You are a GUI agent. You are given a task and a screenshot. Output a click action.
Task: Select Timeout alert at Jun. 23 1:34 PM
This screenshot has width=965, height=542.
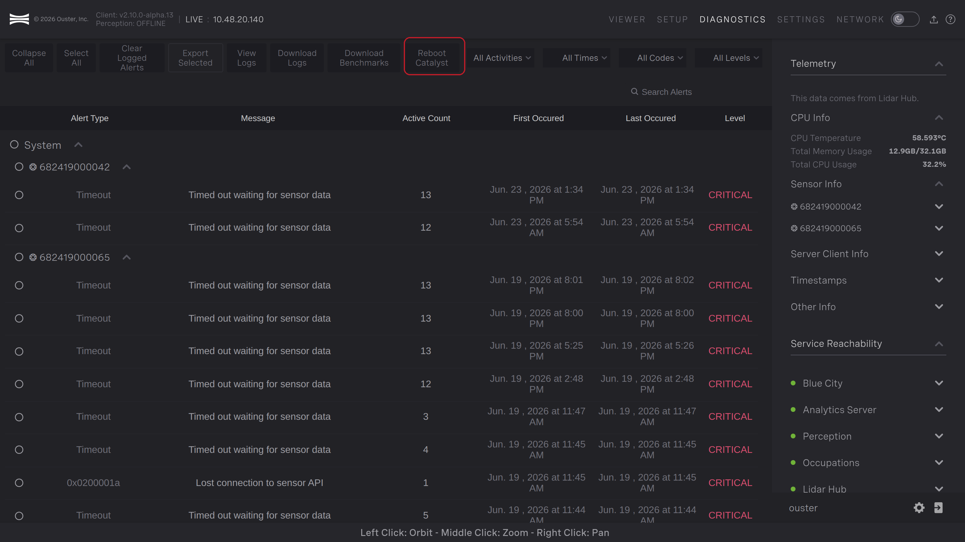point(19,195)
